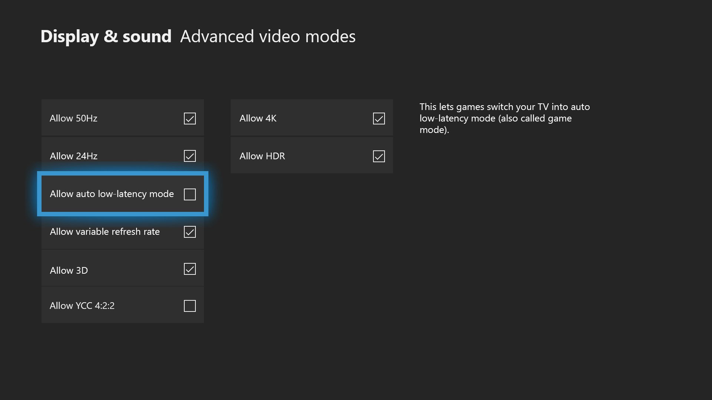Scroll down in video modes list

click(x=122, y=305)
